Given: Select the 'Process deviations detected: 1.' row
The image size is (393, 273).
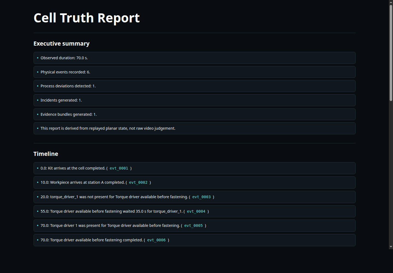Looking at the screenshot, I should 194,86.
